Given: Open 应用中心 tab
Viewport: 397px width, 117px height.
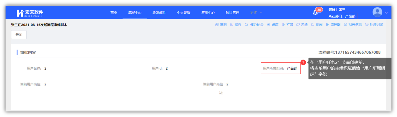Looking at the screenshot, I should [208, 13].
